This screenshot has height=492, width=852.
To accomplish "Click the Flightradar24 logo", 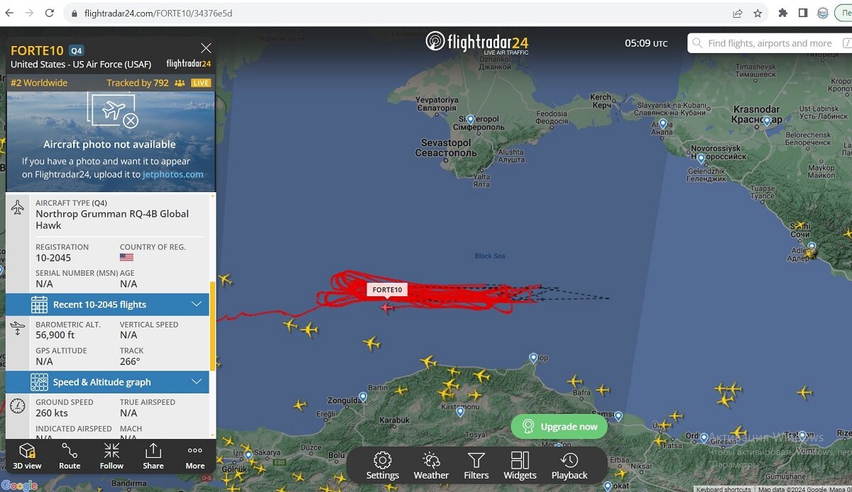I will (477, 42).
